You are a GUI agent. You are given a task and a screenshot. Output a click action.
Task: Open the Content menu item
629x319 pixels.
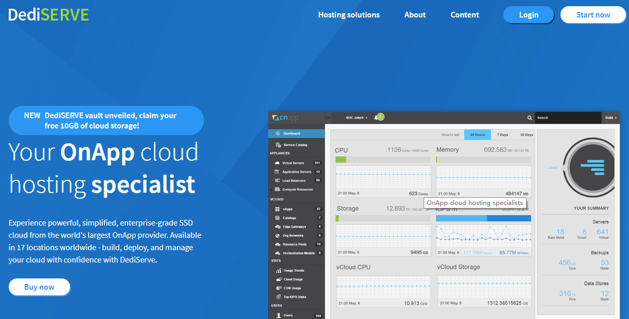coord(465,15)
